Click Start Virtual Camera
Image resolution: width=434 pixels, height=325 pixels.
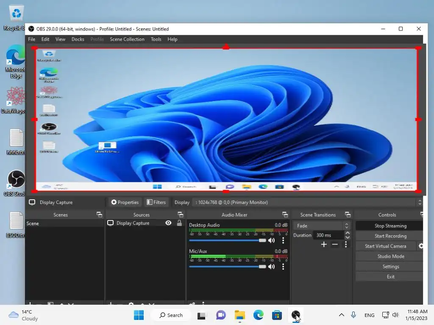coord(386,246)
